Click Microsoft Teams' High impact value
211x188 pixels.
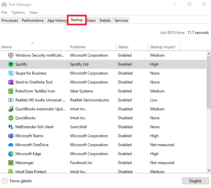pyautogui.click(x=154, y=136)
